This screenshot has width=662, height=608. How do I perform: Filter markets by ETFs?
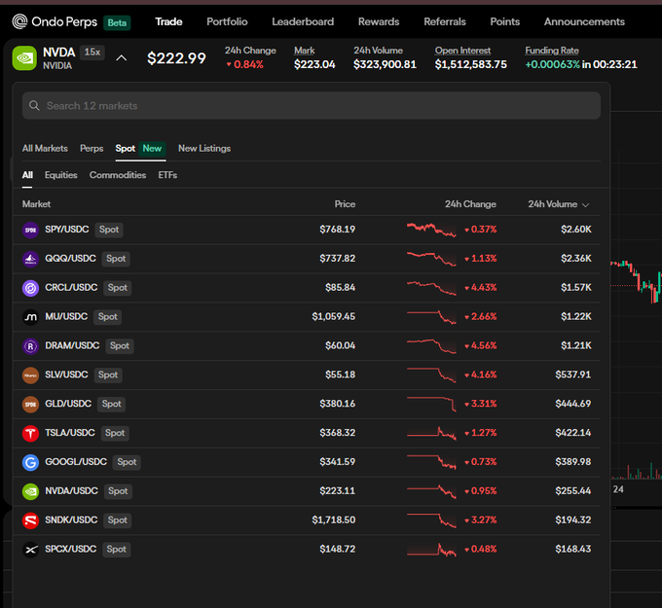pyautogui.click(x=167, y=175)
